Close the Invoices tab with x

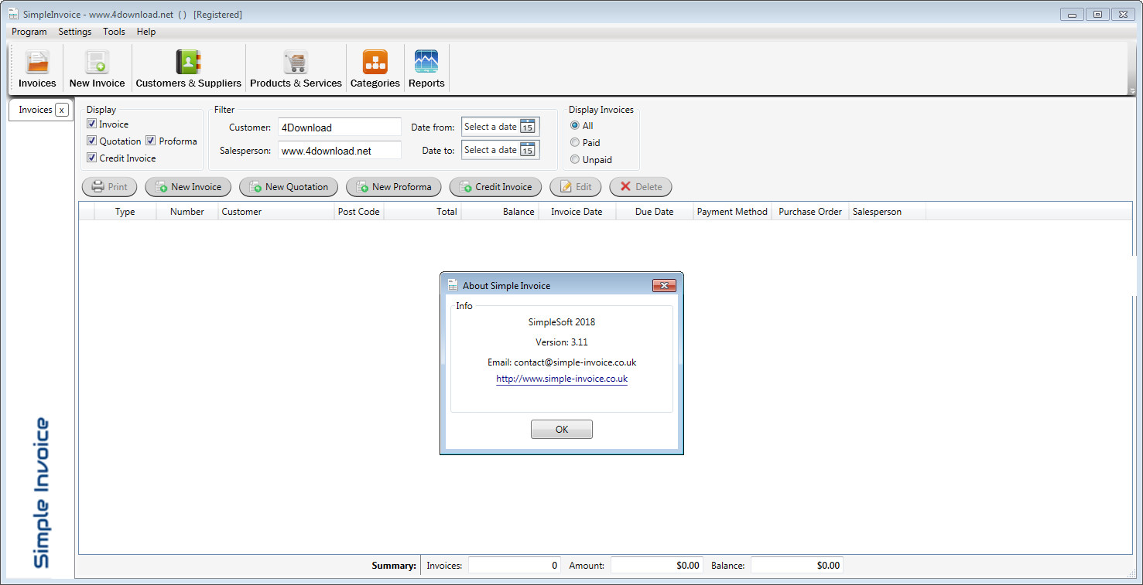point(62,110)
